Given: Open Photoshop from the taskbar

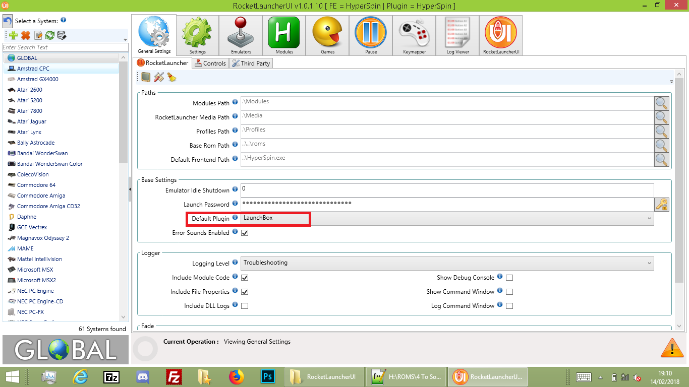Looking at the screenshot, I should click(x=267, y=377).
